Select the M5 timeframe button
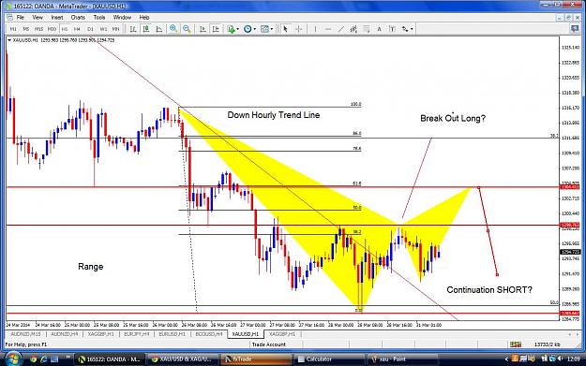The image size is (586, 366). [26, 29]
